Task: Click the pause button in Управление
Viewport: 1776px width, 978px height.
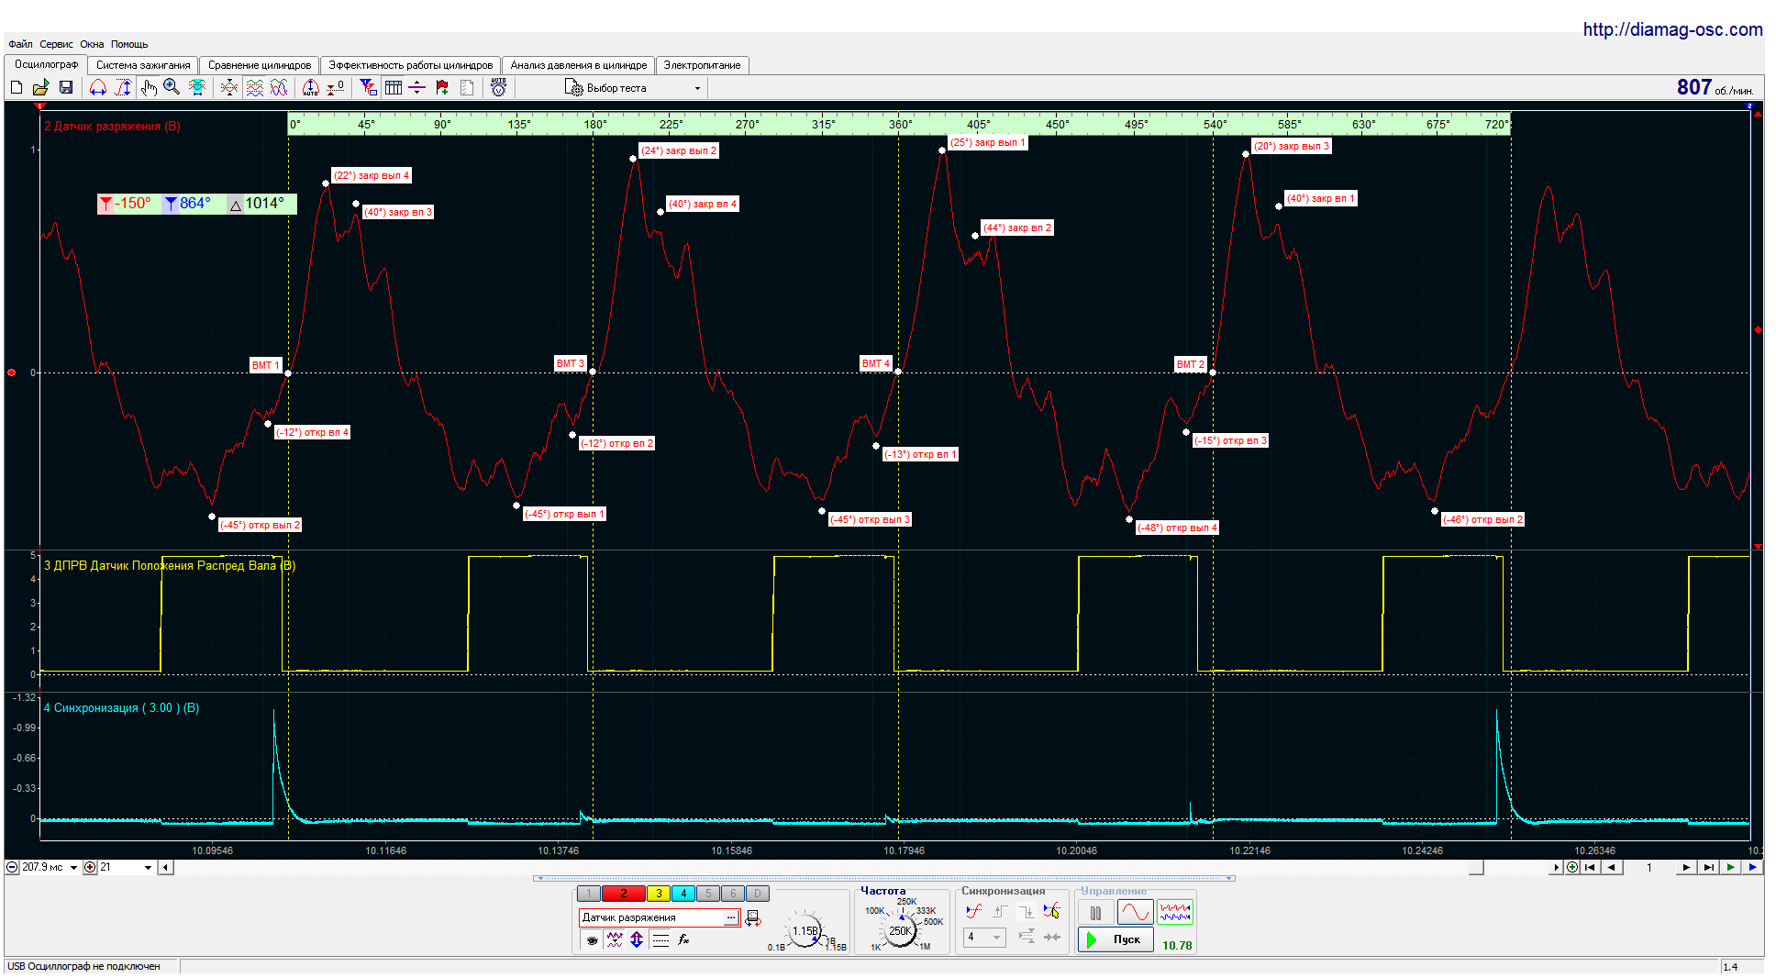Action: tap(1095, 913)
